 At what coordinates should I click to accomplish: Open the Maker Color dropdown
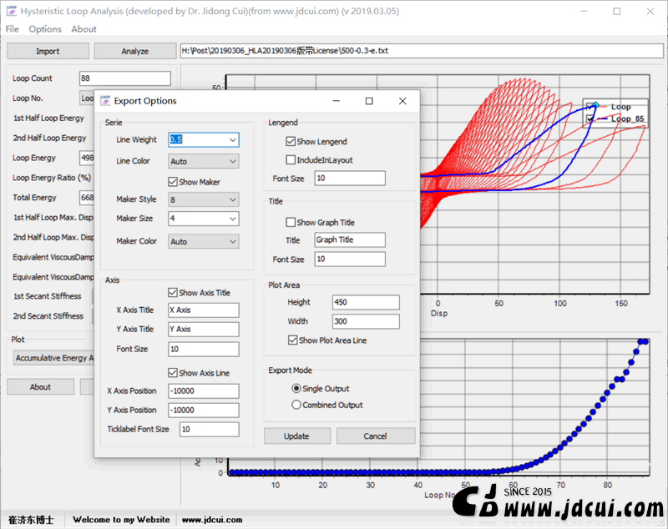point(233,241)
